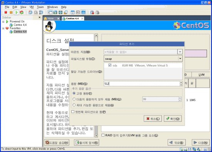This screenshot has height=152, width=212.
Task: Close the Home tab
Action: tap(58, 19)
